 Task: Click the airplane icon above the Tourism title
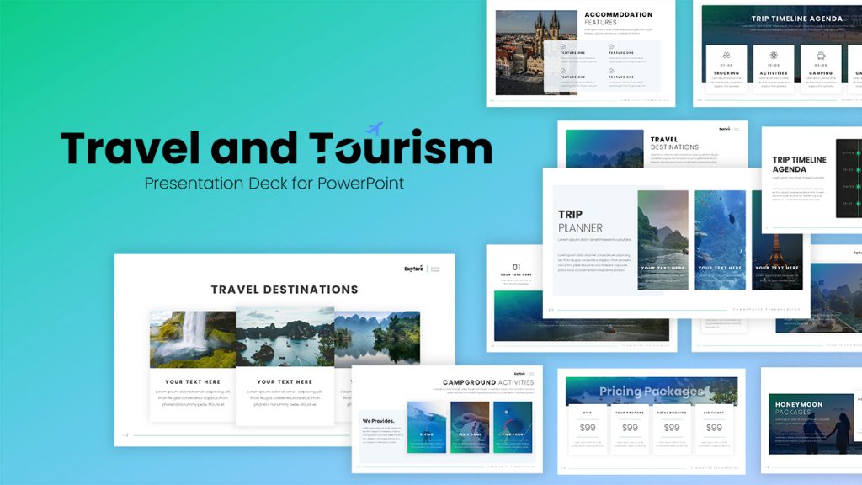[375, 129]
